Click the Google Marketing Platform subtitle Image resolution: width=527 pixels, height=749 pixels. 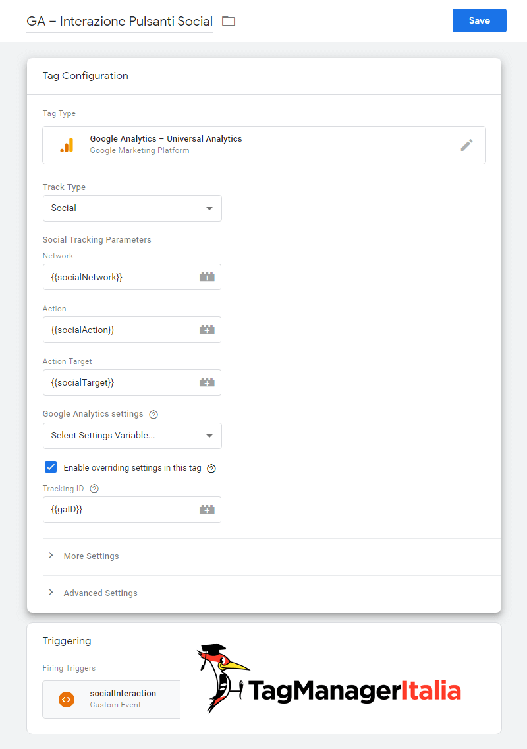tap(140, 150)
